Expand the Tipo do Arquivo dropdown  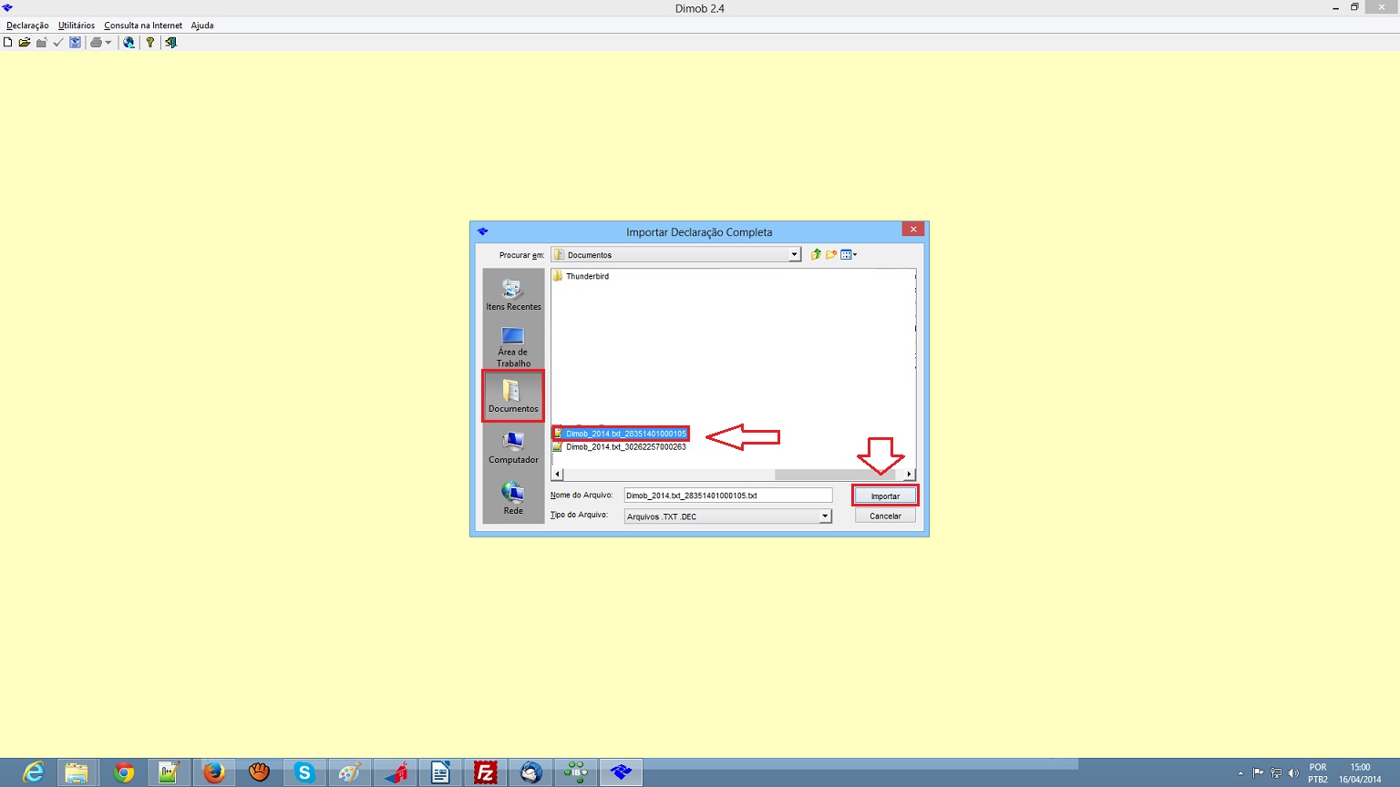click(x=824, y=516)
